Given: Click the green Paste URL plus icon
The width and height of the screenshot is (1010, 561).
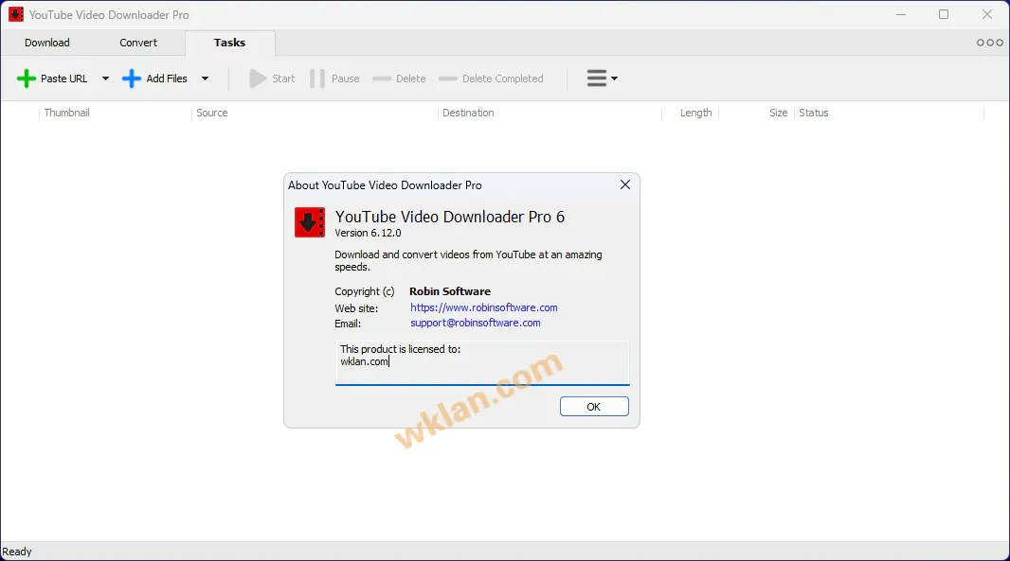Looking at the screenshot, I should coord(27,79).
